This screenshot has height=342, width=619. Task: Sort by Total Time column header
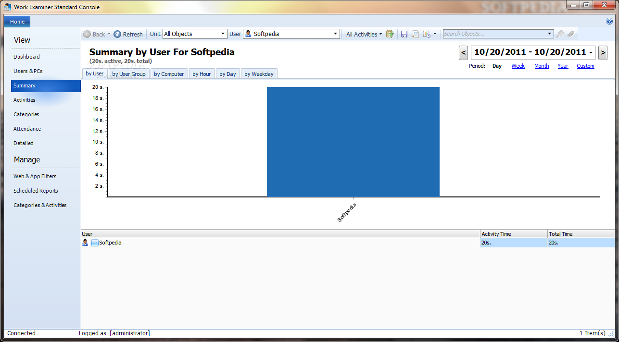[581, 234]
